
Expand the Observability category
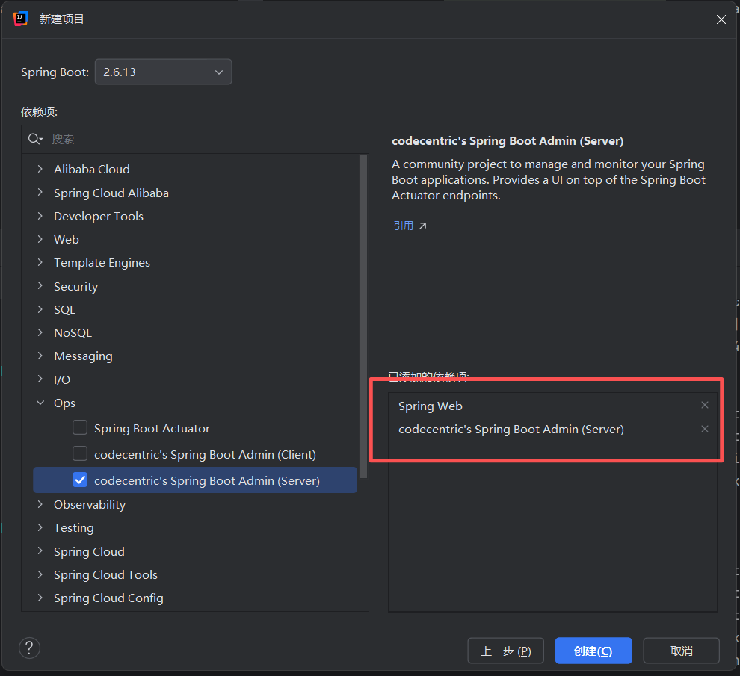40,504
